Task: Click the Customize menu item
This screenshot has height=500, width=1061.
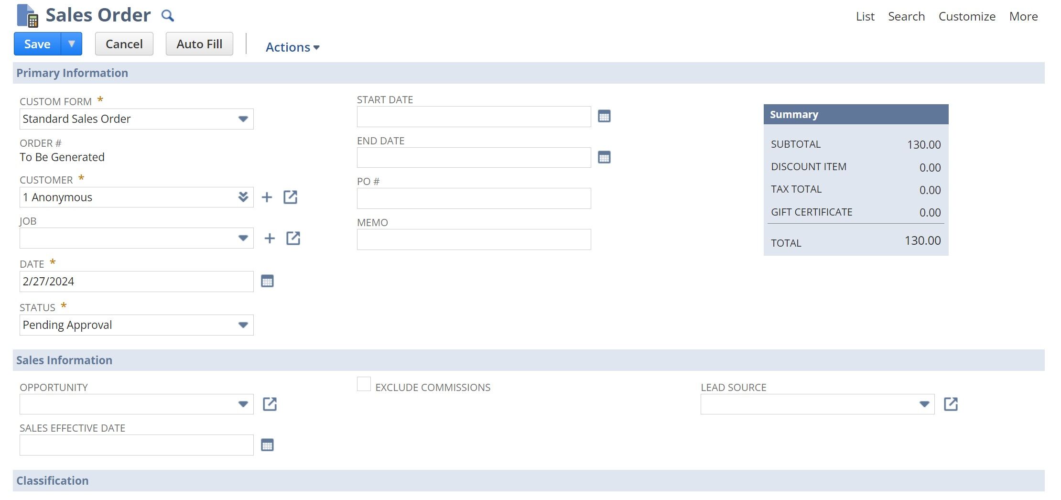Action: [966, 16]
